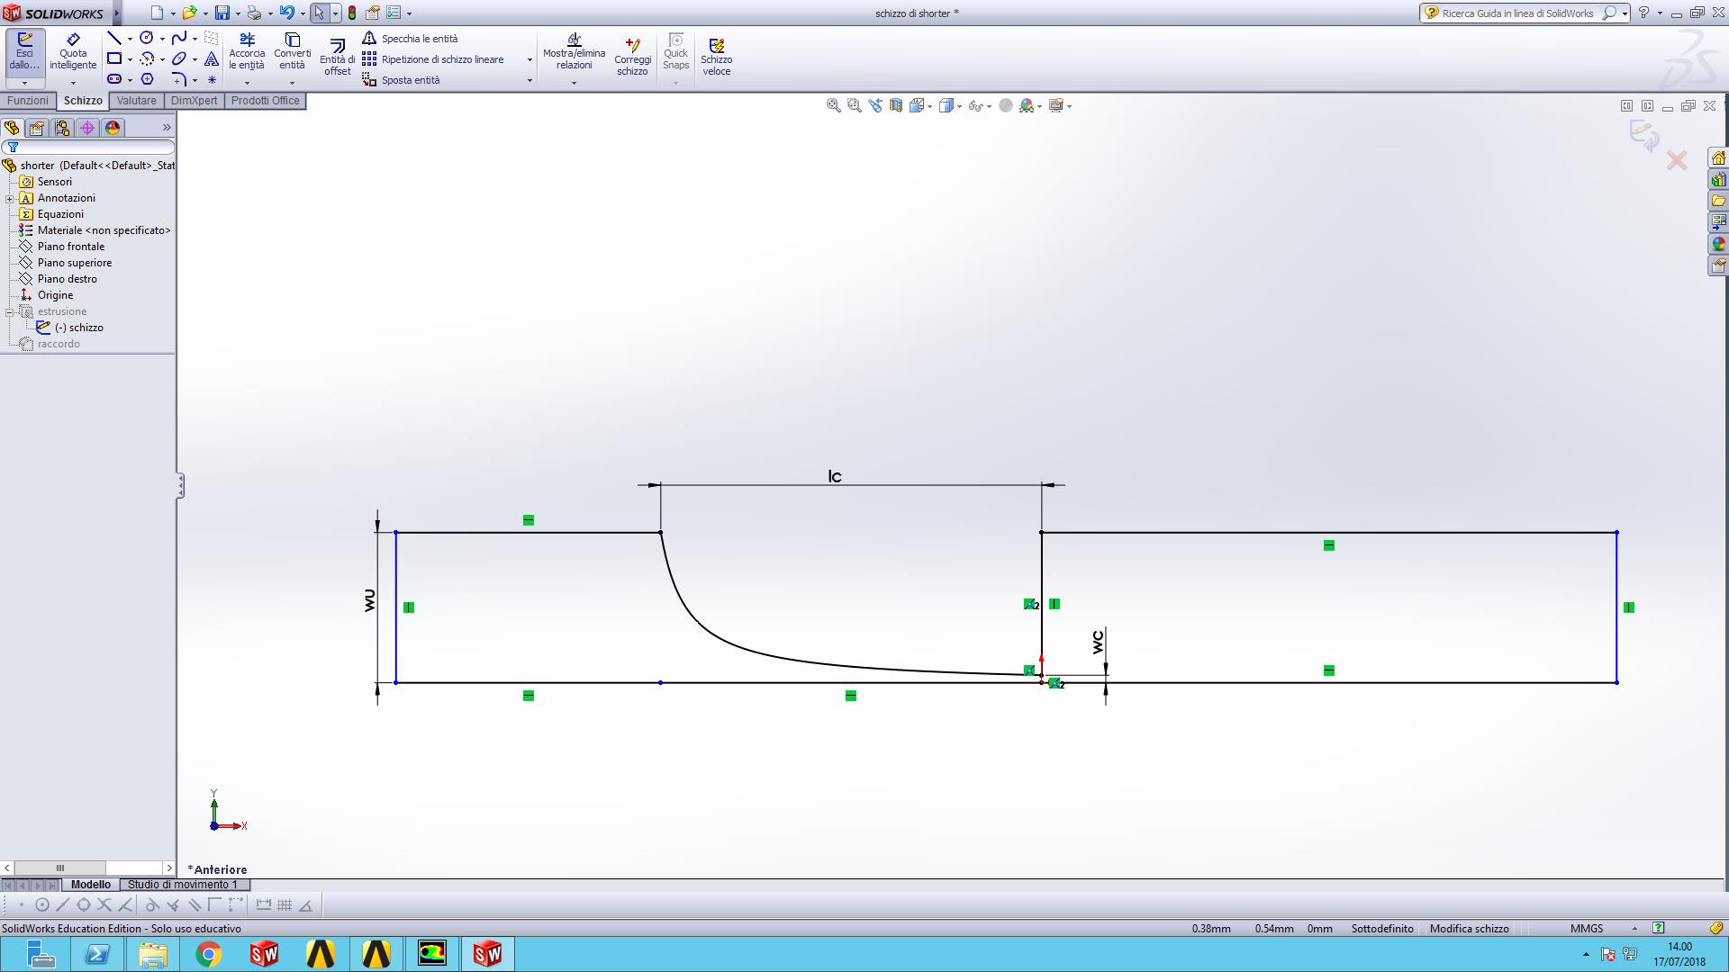Screen dimensions: 1729x972
Task: Select the Line sketch tool
Action: (x=114, y=38)
